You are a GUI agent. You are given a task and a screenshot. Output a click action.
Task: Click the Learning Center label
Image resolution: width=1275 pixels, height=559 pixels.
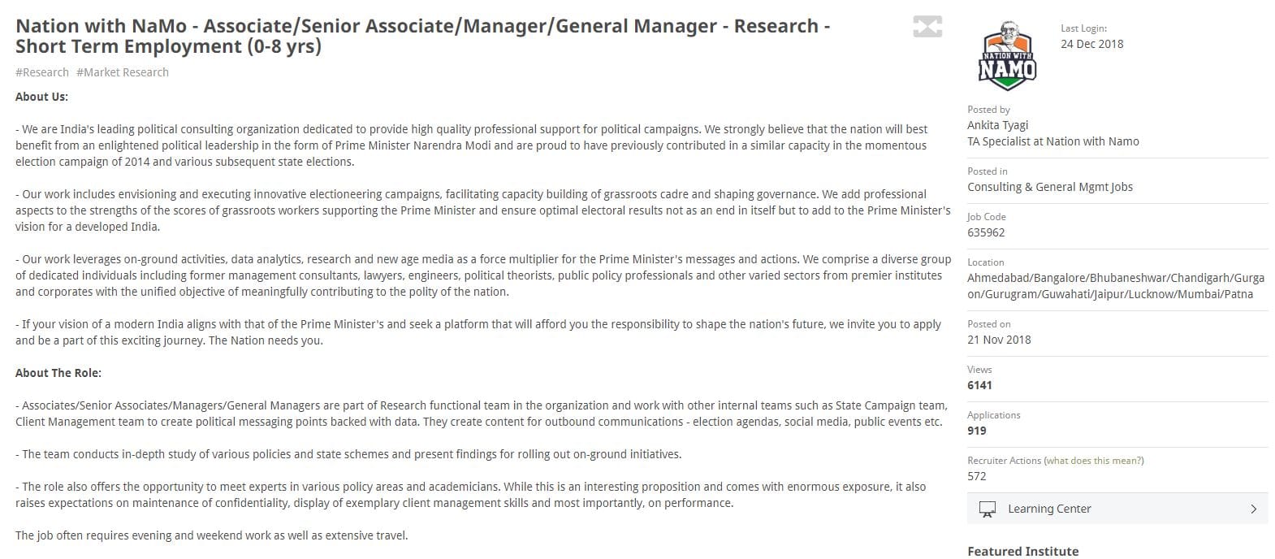(x=1049, y=509)
